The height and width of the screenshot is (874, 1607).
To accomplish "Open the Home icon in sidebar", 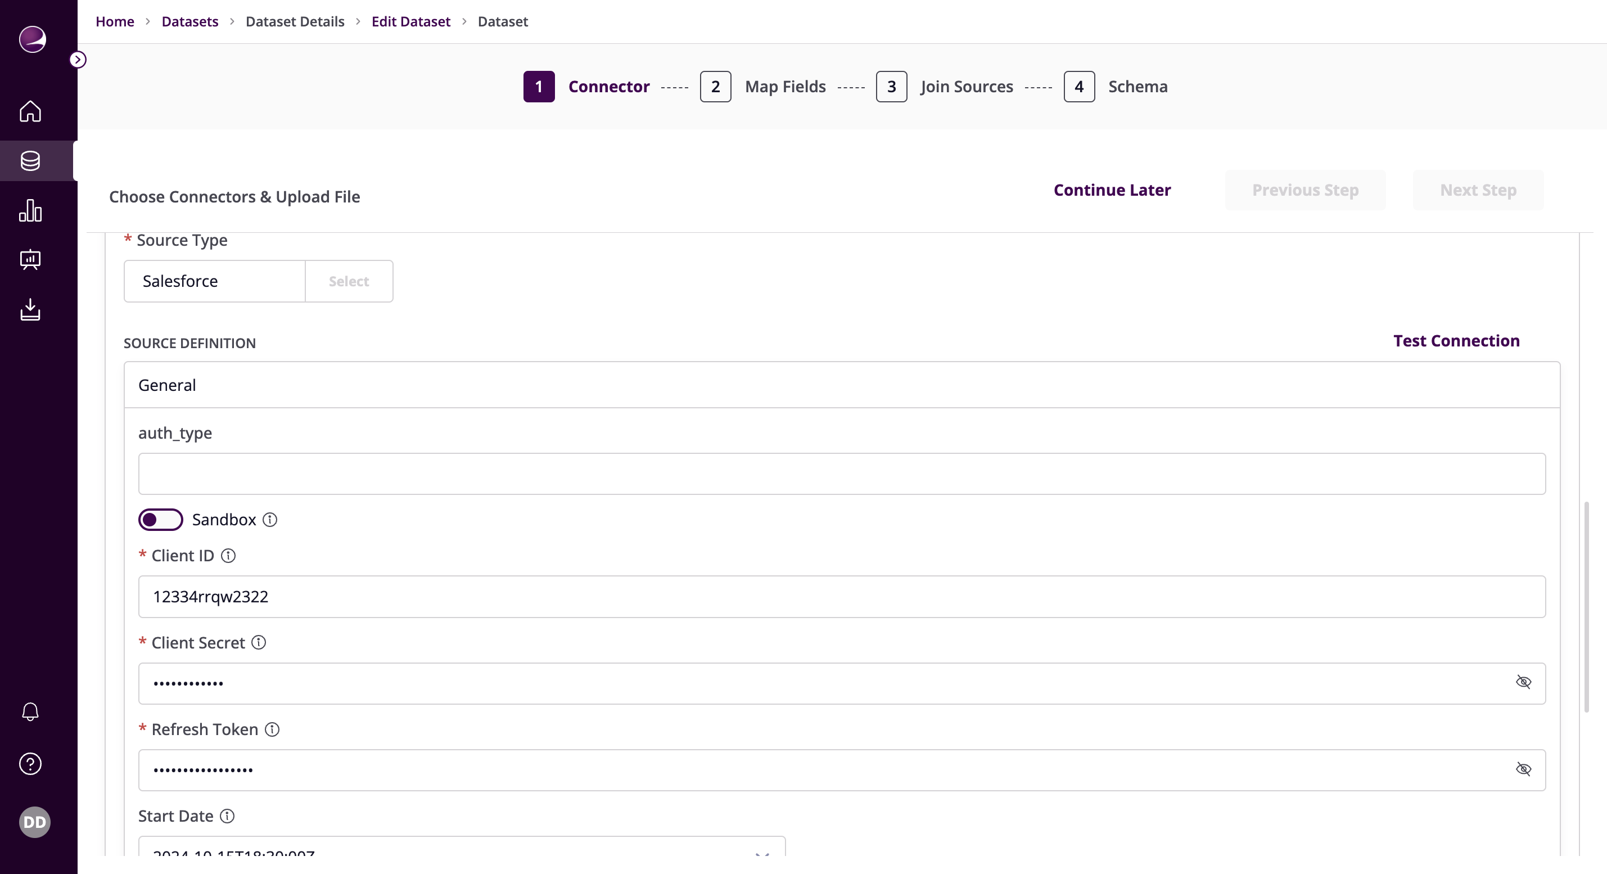I will coord(29,112).
